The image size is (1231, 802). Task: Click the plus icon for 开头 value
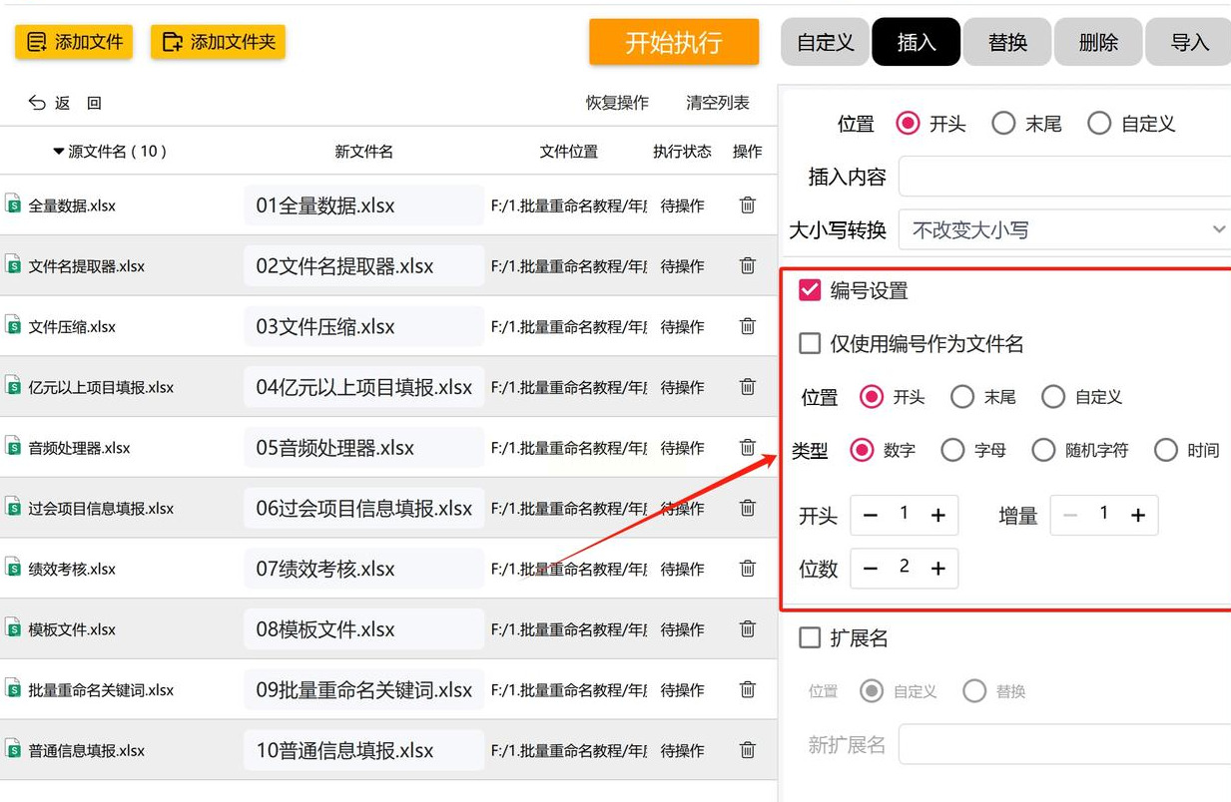[937, 515]
